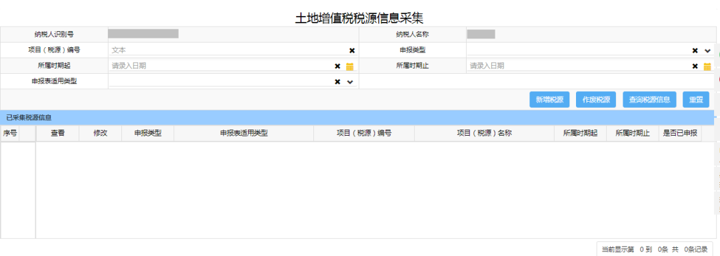Click the 申报类型 table column header
Screen dimensions: 720x256
147,133
